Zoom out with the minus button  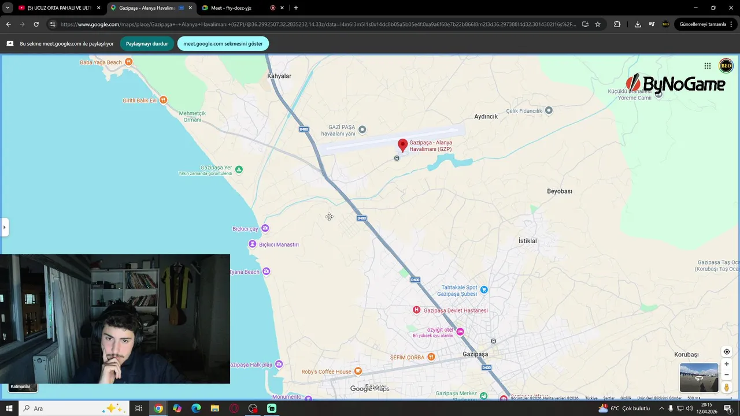coord(727,374)
